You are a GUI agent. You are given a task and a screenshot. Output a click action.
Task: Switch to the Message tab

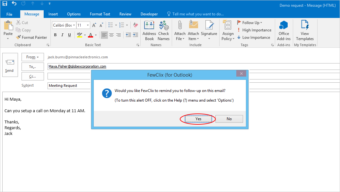32,14
